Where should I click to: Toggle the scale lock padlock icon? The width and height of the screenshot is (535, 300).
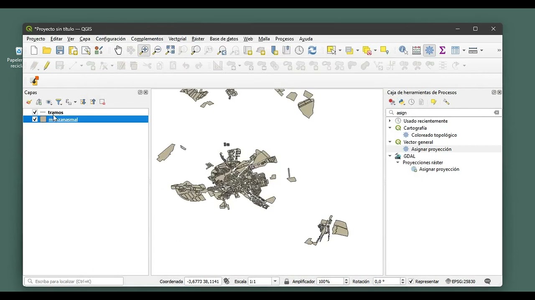287,281
